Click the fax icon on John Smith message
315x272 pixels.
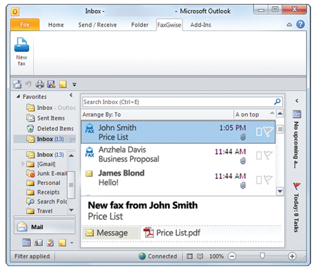coord(90,128)
